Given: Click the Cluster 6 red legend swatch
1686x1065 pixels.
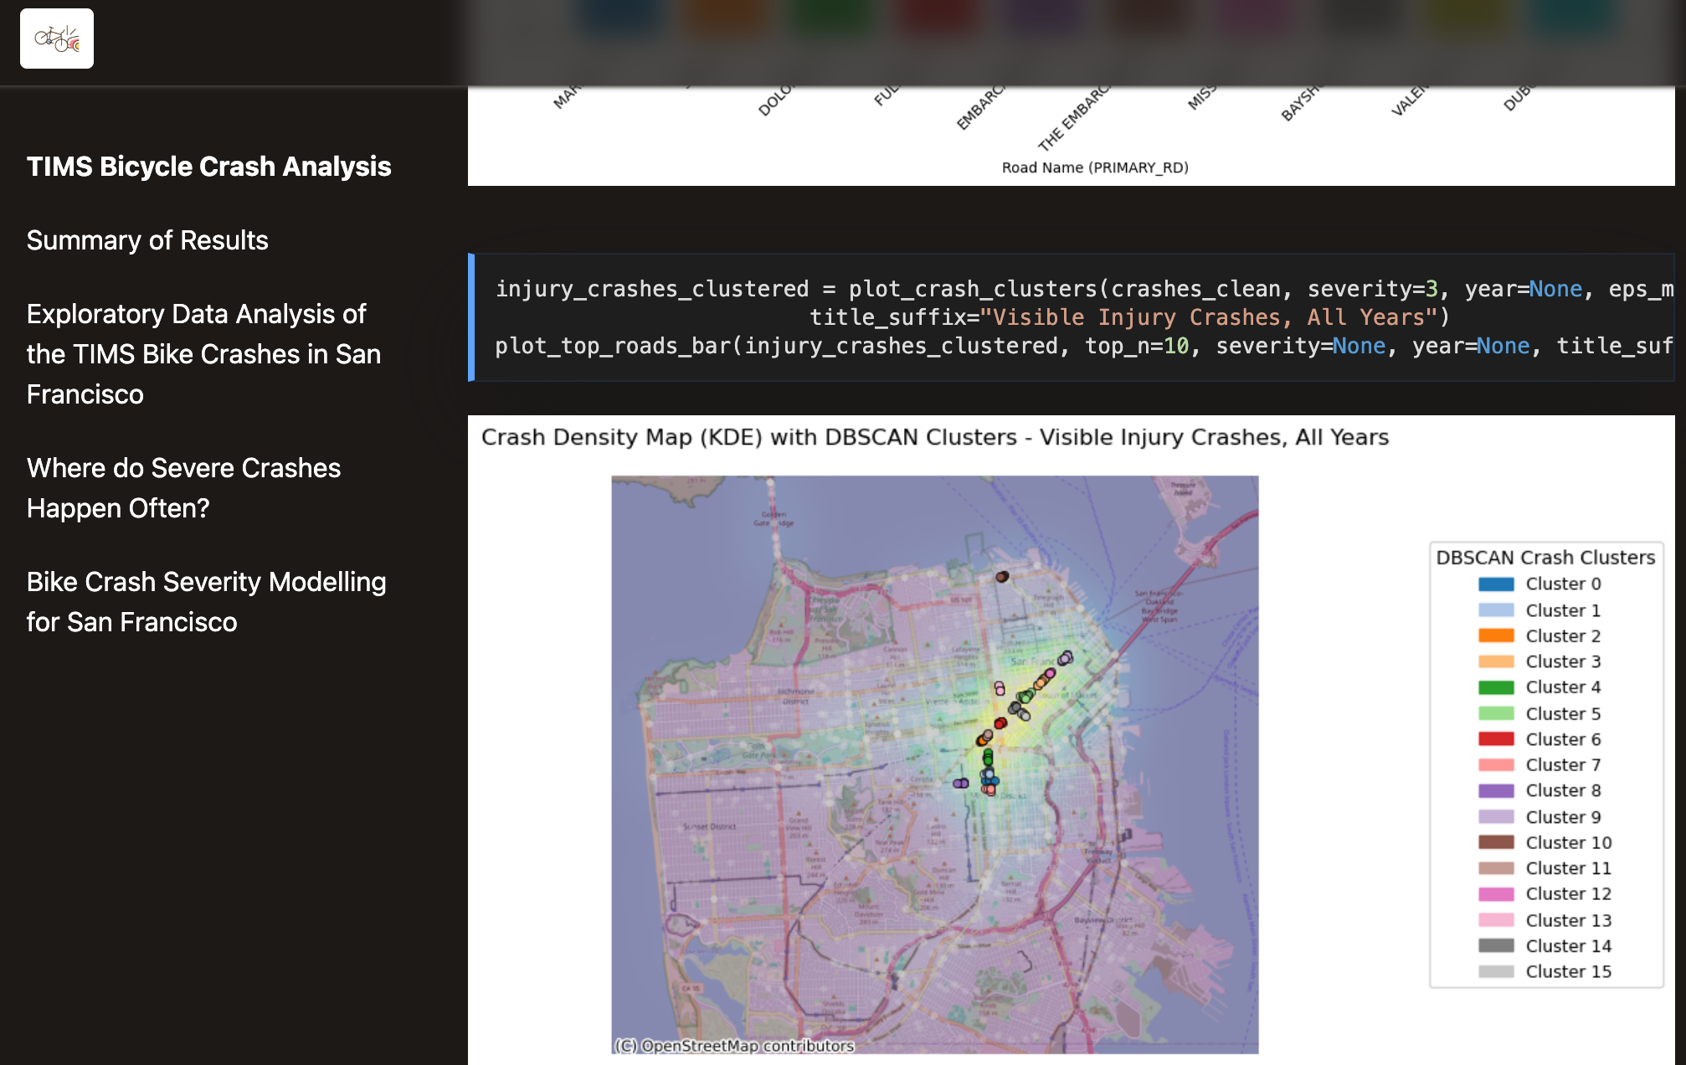Looking at the screenshot, I should pos(1495,739).
